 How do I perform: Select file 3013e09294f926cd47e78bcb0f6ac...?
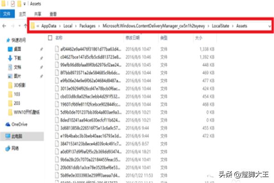click(x=90, y=89)
